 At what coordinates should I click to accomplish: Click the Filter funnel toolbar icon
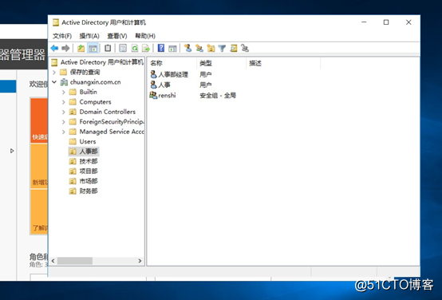[222, 48]
